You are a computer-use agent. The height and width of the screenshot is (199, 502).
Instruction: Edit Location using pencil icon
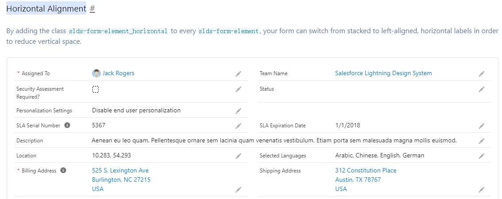coord(238,156)
